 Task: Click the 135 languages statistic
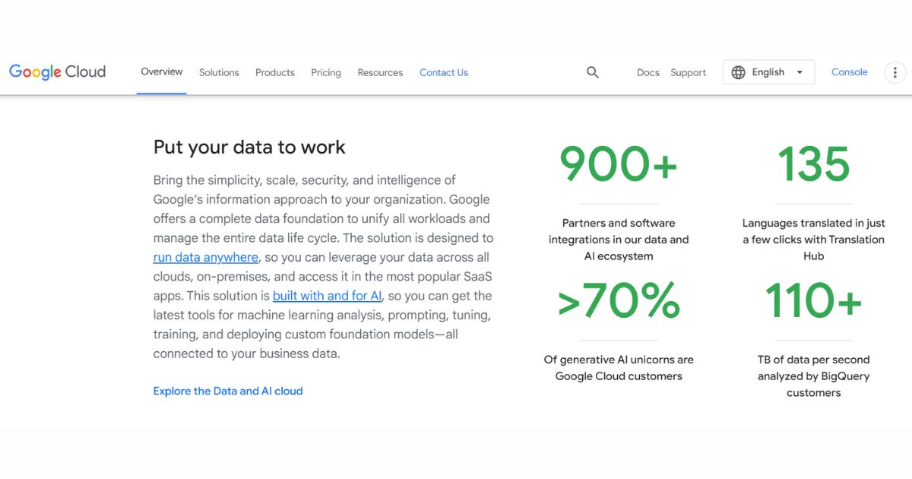(x=813, y=163)
